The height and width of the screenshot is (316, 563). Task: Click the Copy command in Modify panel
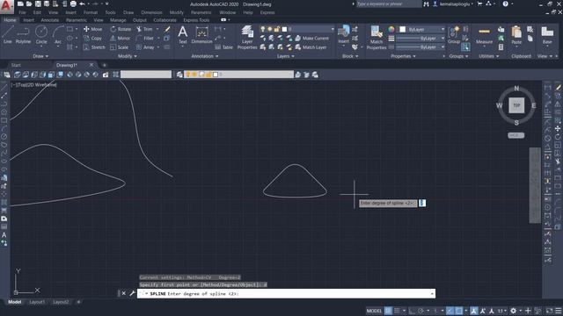92,38
